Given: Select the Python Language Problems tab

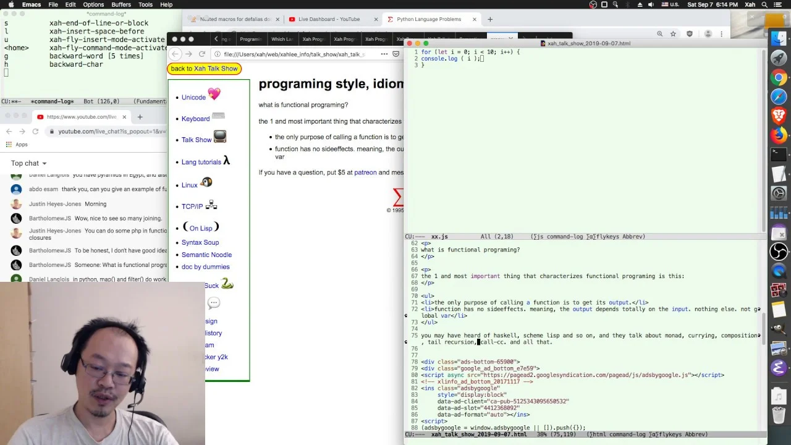Looking at the screenshot, I should pos(429,19).
